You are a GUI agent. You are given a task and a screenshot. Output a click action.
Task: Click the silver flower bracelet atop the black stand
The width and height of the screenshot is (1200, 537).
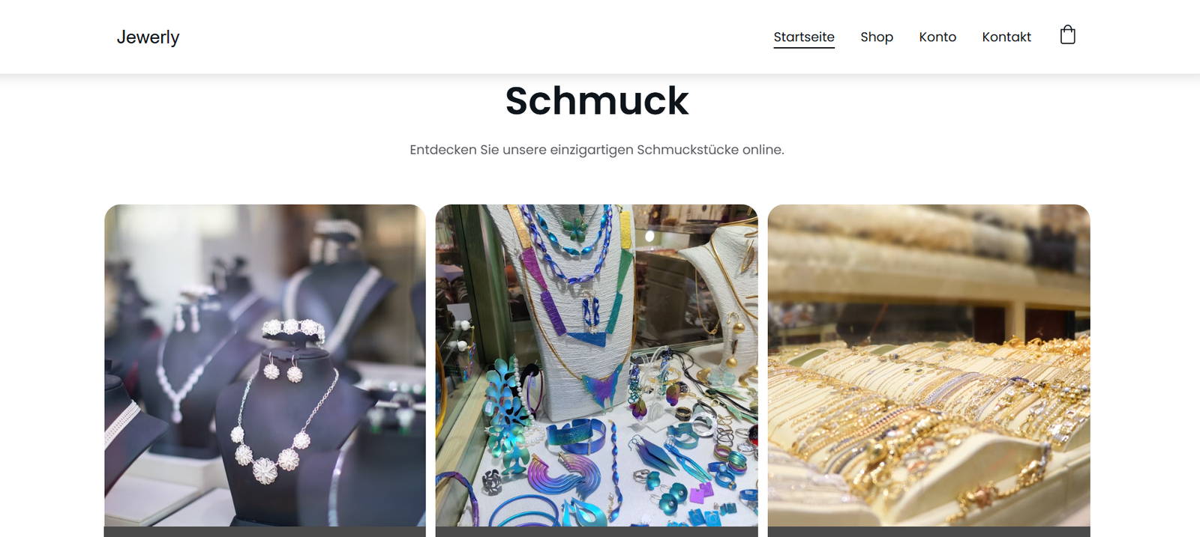(x=293, y=328)
